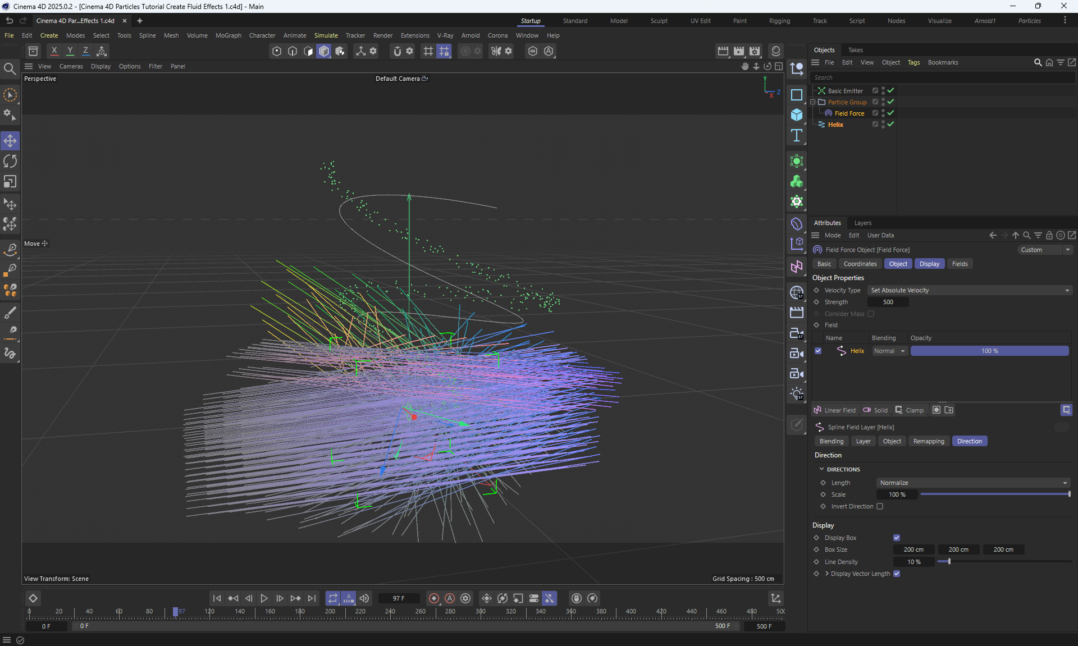Play the animation forward
The image size is (1078, 646).
264,598
